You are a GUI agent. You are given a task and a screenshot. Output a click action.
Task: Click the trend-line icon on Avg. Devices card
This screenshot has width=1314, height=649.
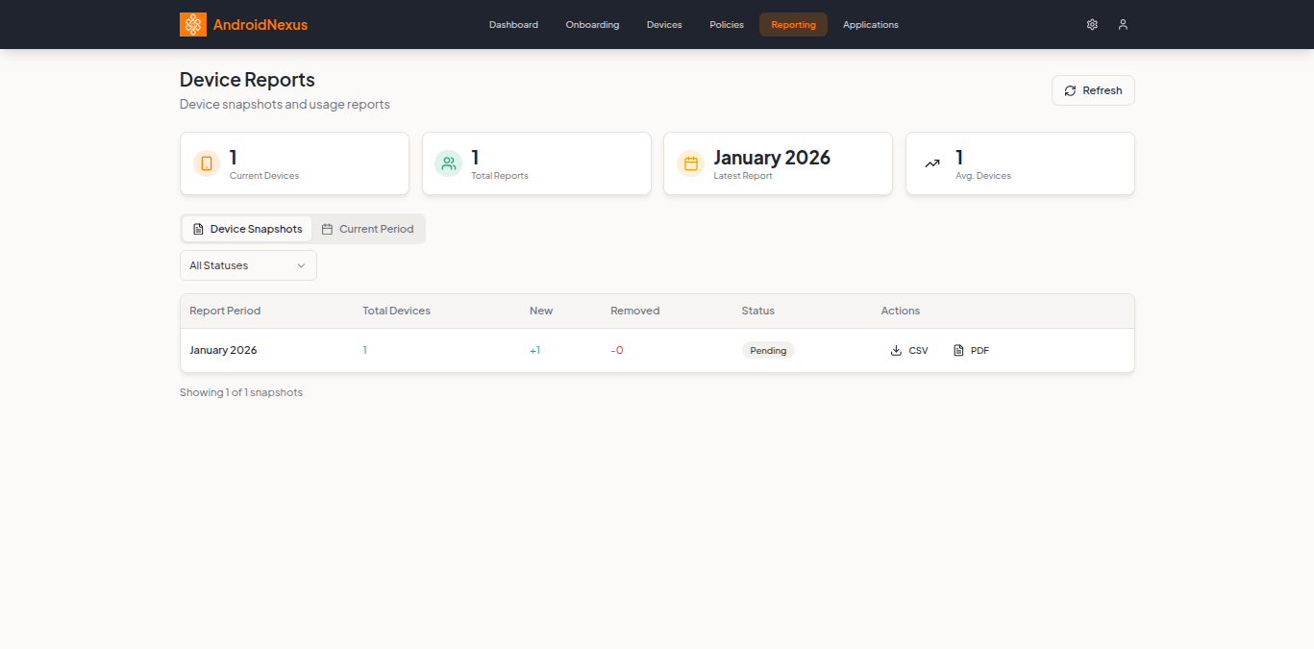pos(931,163)
